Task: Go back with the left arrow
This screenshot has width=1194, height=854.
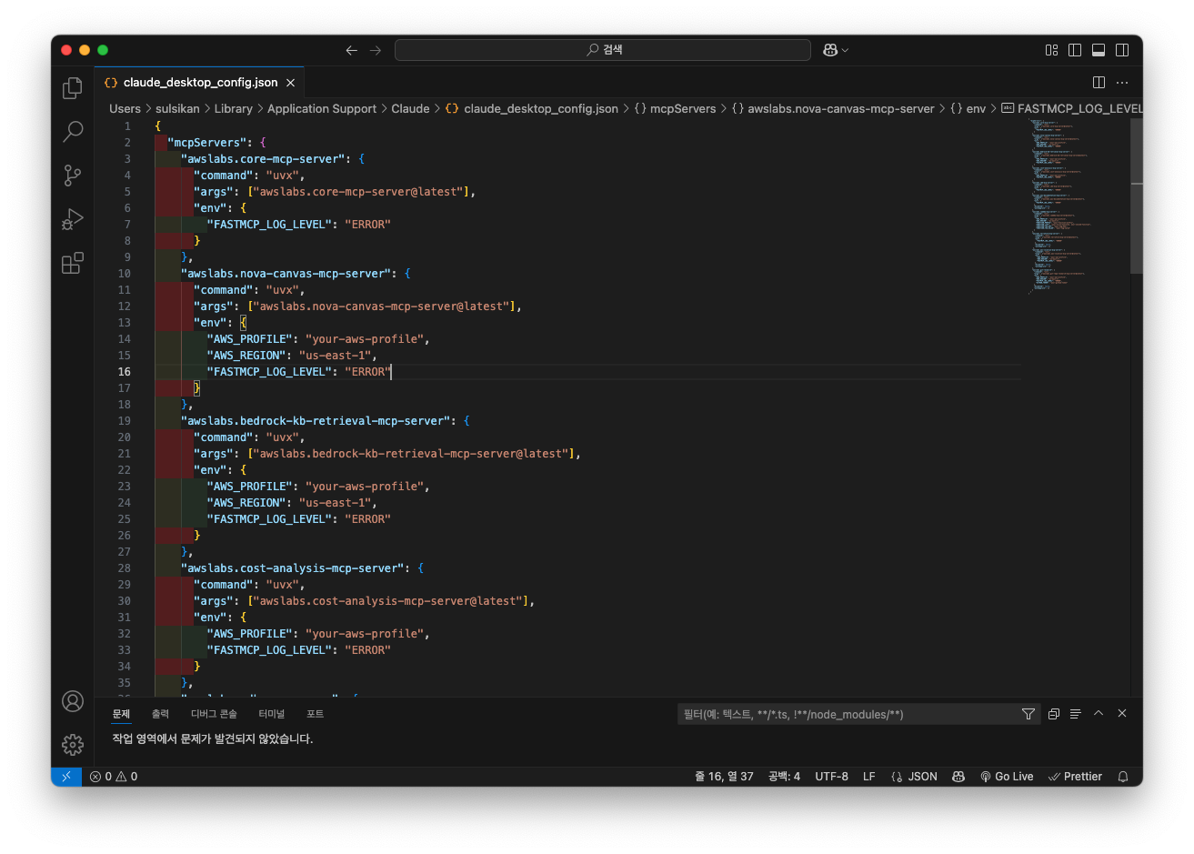Action: pyautogui.click(x=352, y=50)
